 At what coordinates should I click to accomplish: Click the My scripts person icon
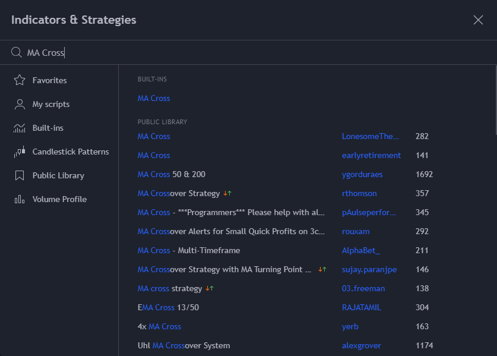[x=20, y=104]
